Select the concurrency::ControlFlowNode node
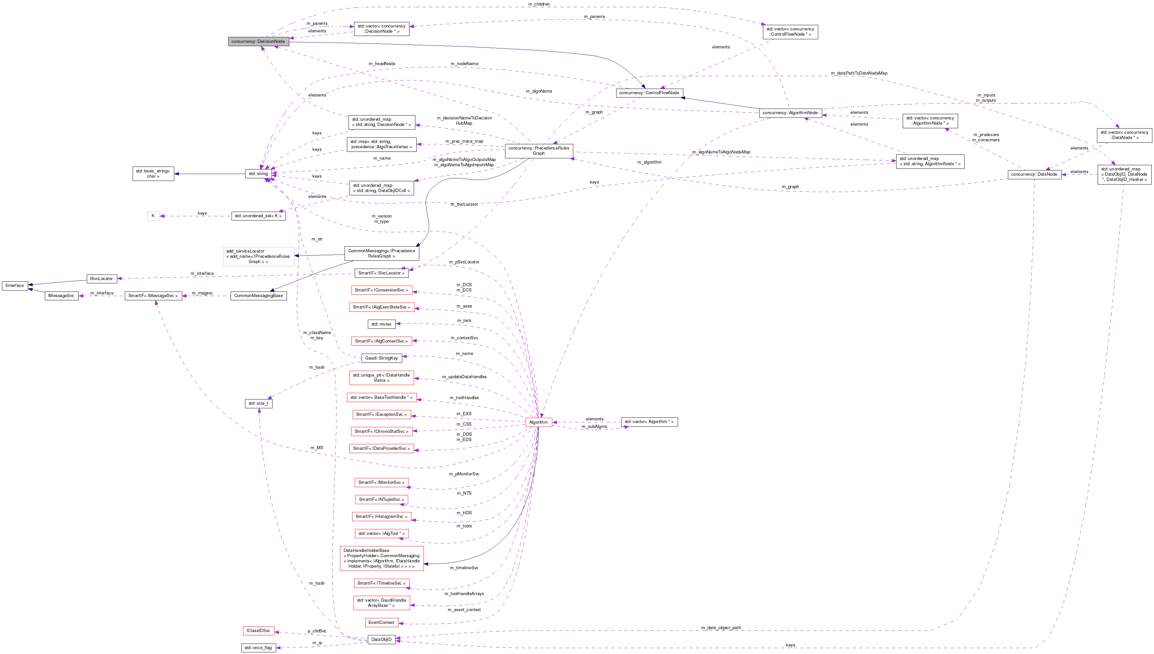 (650, 93)
